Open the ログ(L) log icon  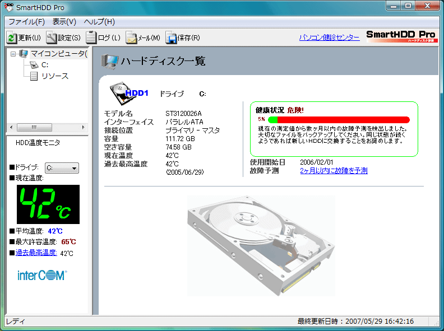pyautogui.click(x=91, y=38)
